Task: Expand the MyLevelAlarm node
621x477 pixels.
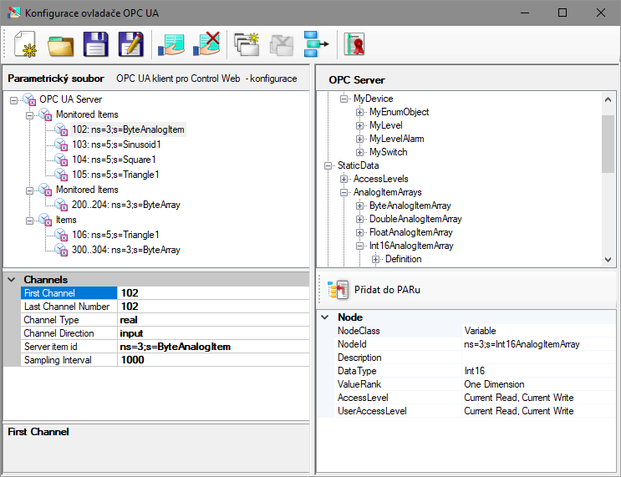Action: [x=359, y=139]
